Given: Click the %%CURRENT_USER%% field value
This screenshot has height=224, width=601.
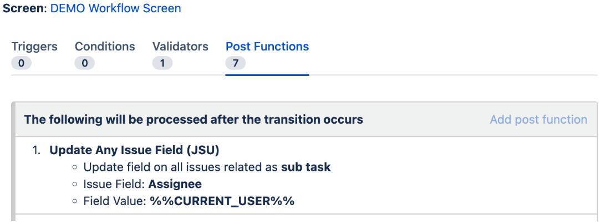Looking at the screenshot, I should 222,201.
